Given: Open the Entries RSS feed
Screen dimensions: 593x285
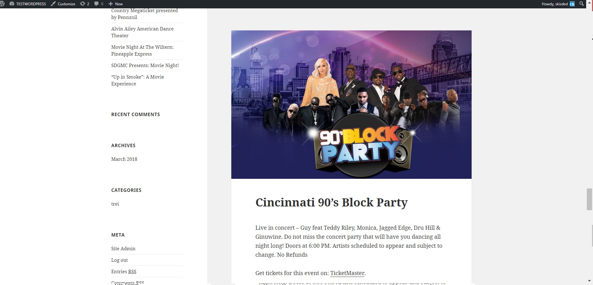Looking at the screenshot, I should pos(124,271).
